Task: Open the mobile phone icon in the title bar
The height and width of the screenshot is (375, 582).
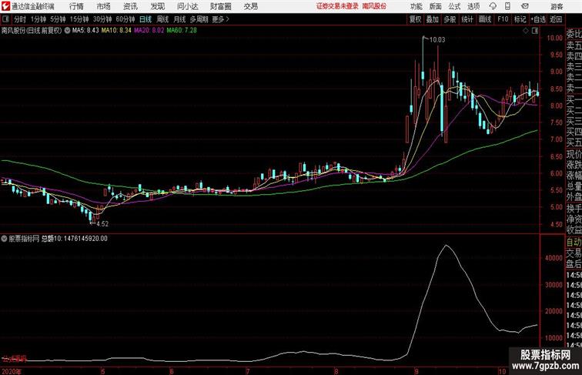Action: pyautogui.click(x=507, y=6)
